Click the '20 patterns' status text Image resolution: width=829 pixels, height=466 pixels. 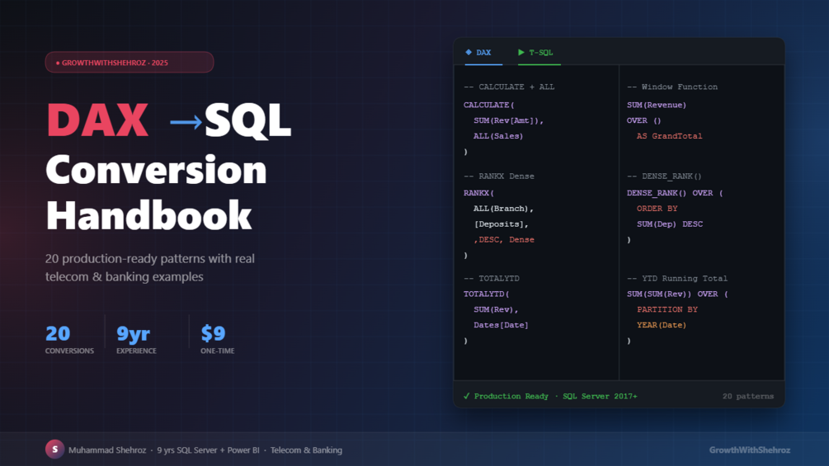(x=747, y=396)
